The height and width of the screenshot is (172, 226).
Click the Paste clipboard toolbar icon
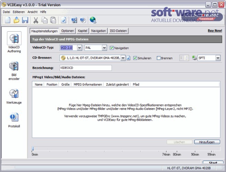pos(53,20)
